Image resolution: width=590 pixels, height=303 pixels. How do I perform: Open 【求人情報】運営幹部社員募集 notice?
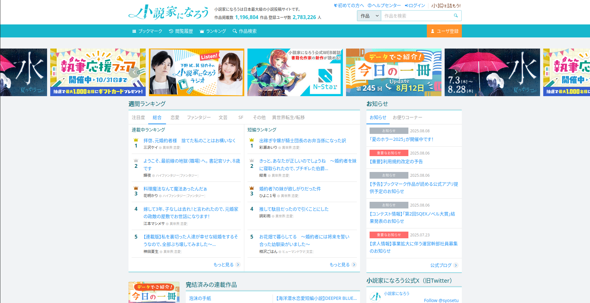point(413,247)
